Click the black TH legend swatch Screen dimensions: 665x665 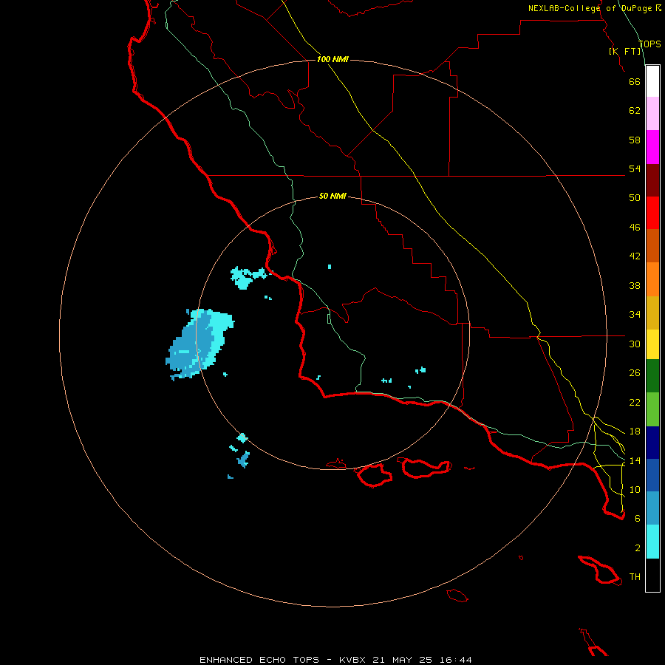click(652, 575)
